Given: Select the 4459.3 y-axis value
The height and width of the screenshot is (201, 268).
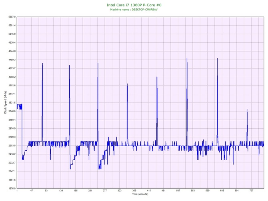Looking at the screenshot, I should click(12, 60).
